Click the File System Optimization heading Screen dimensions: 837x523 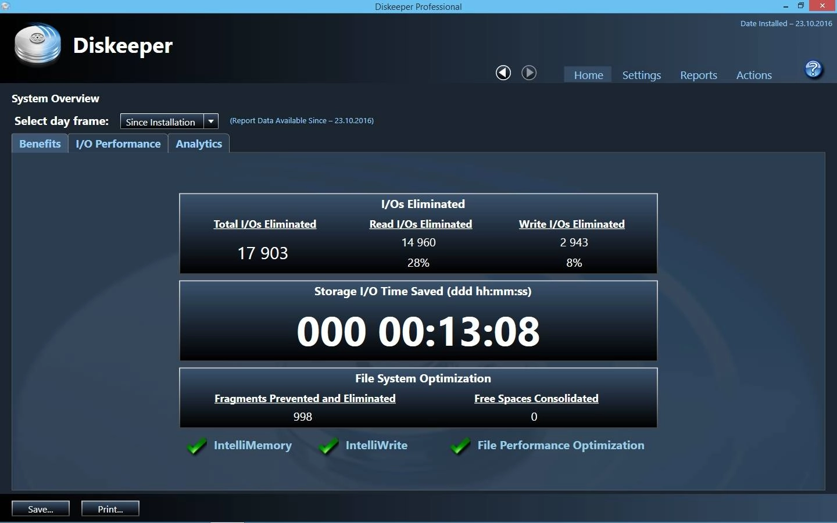click(423, 378)
